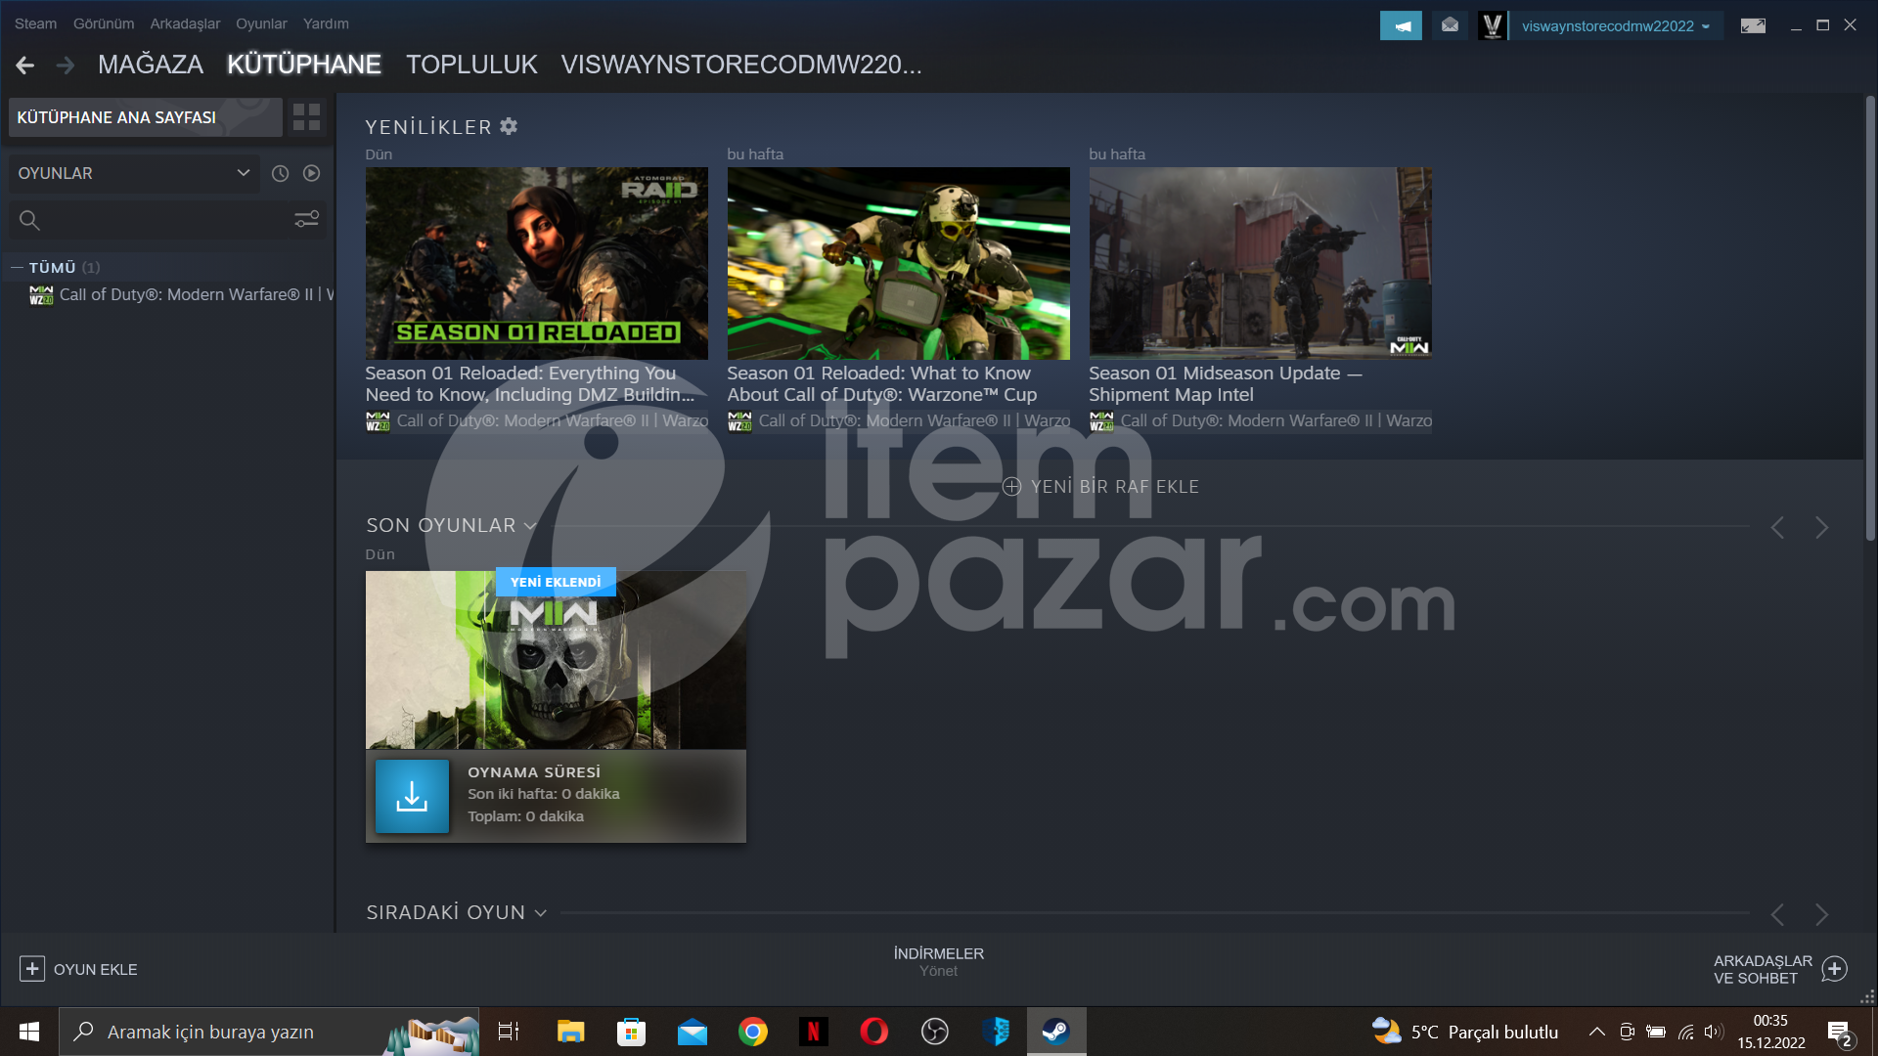This screenshot has width=1878, height=1056.
Task: Open File Explorer from taskbar
Action: tap(570, 1032)
